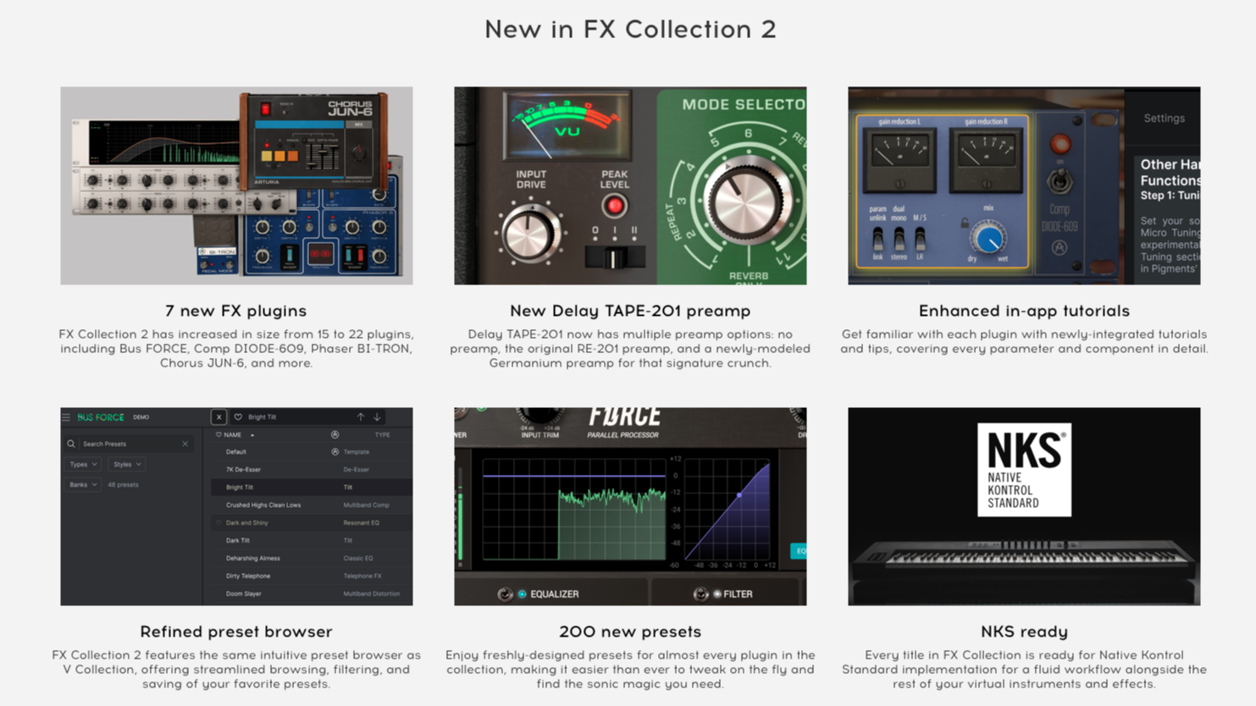
Task: Click the 0/I/II preamp selector switch
Action: coord(614,257)
